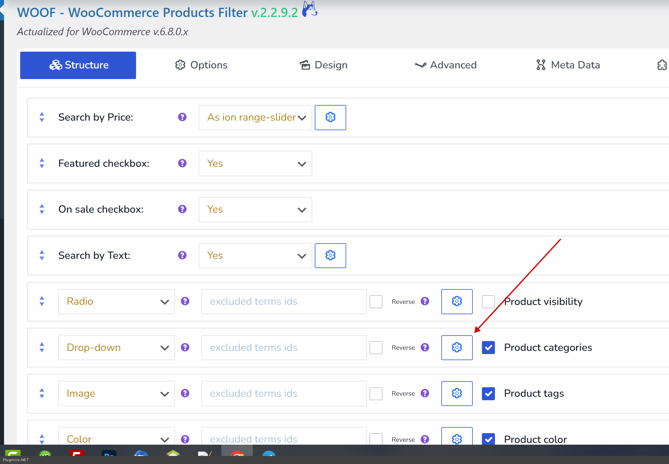The image size is (669, 464).
Task: Open settings gear for Search by Price
Action: click(x=330, y=117)
